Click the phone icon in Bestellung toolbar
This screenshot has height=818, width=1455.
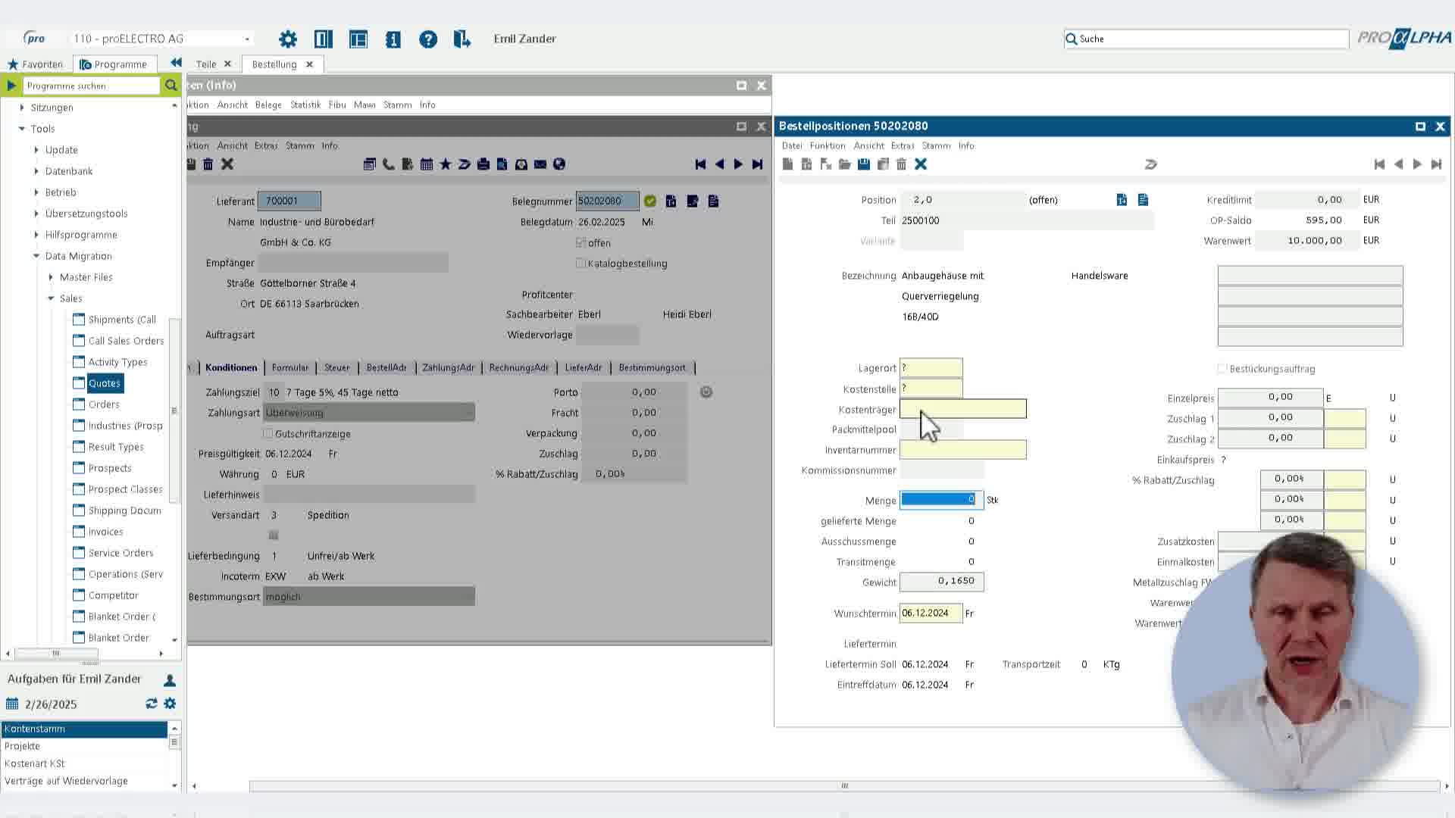(x=389, y=164)
